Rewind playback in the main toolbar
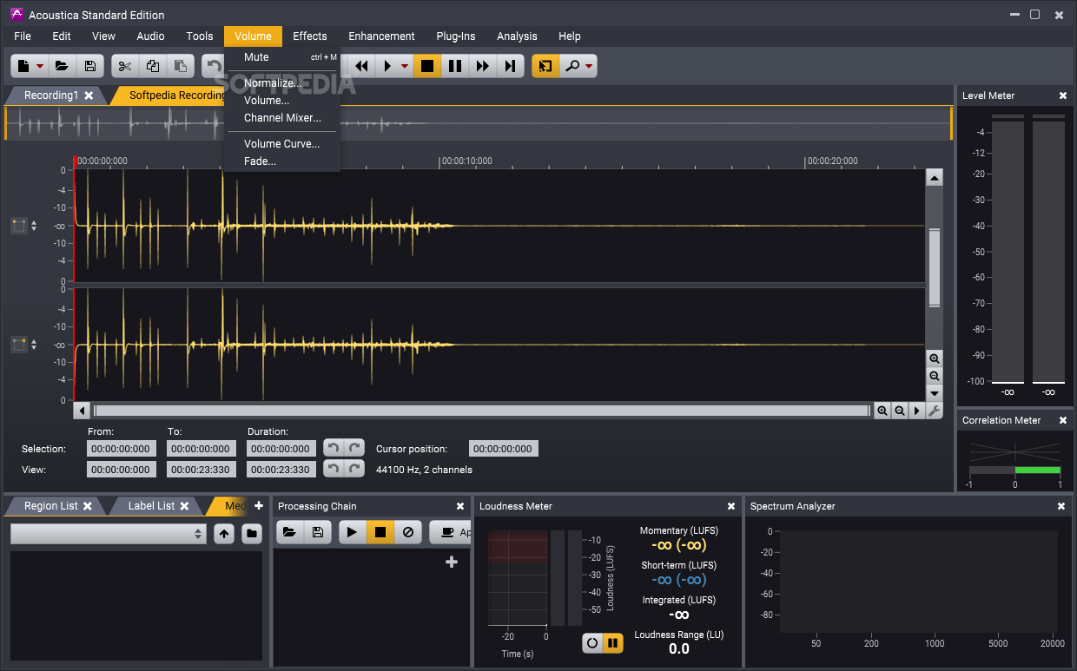Image resolution: width=1077 pixels, height=671 pixels. tap(362, 66)
